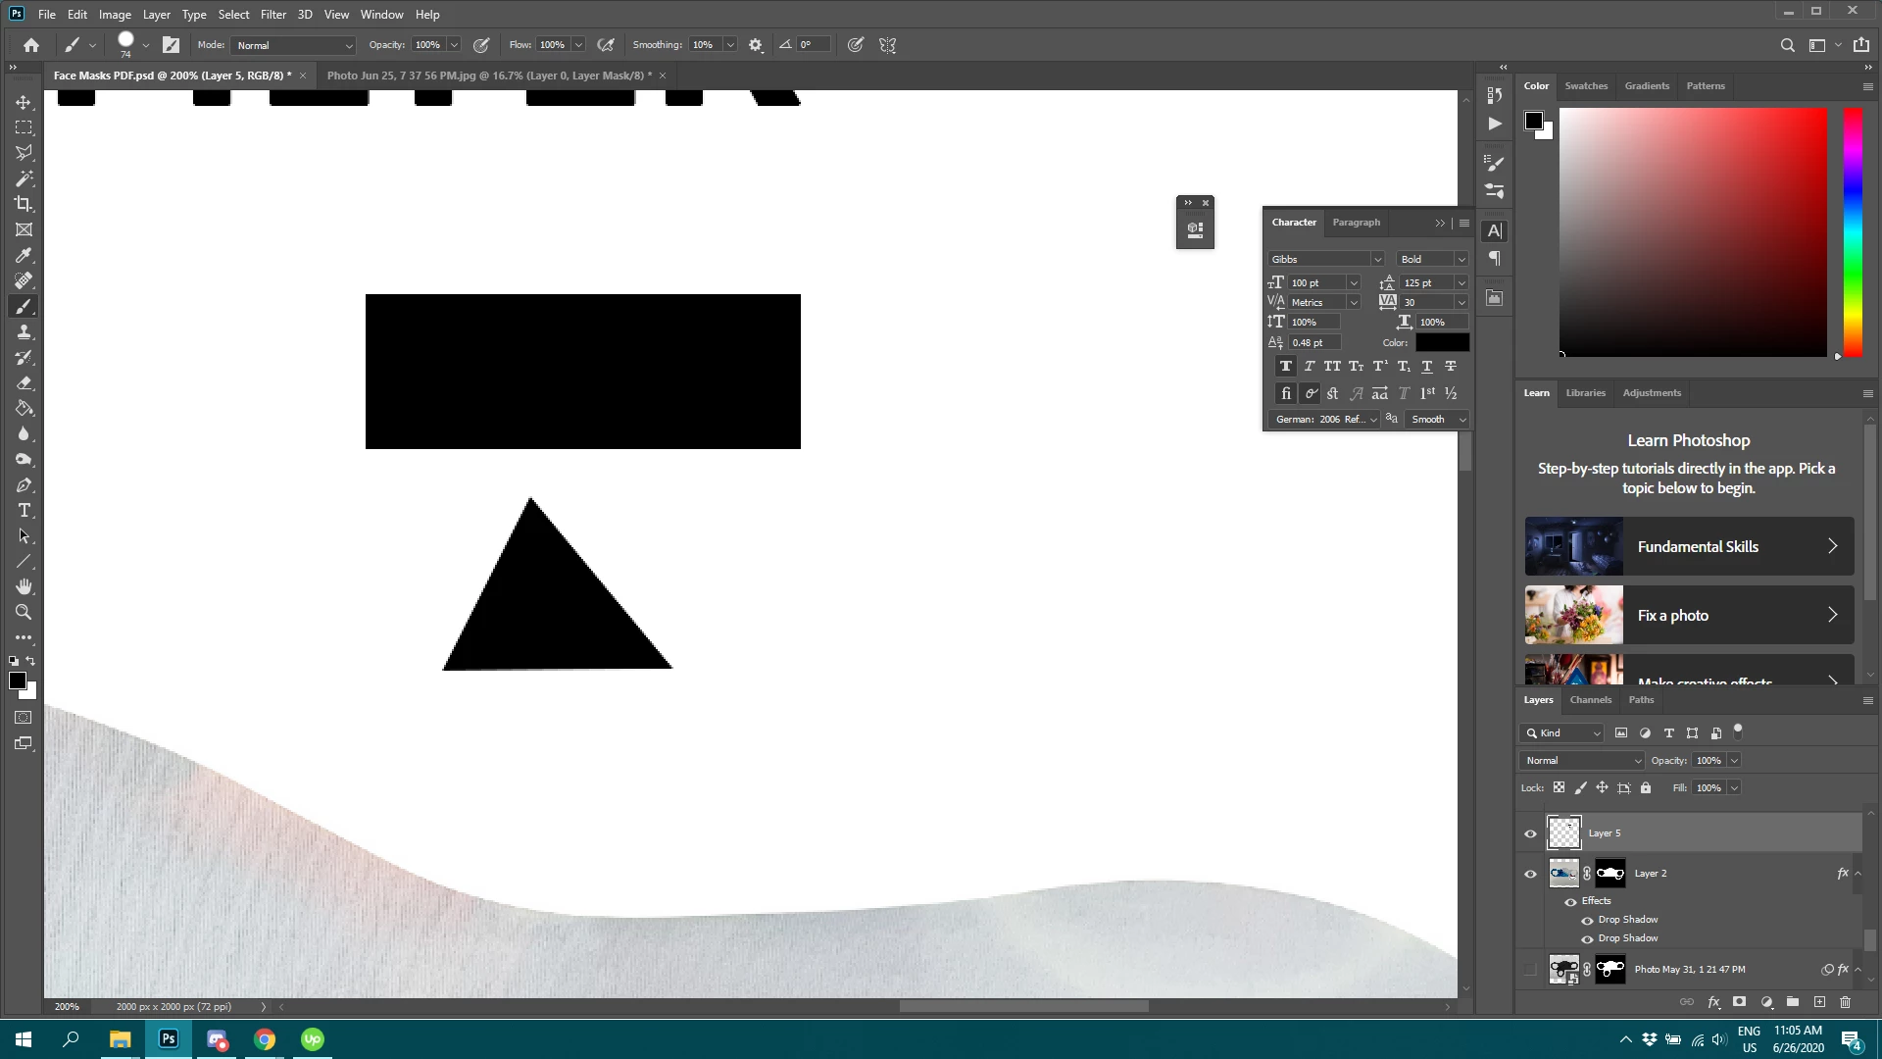1882x1059 pixels.
Task: Open the brush Mode Normal dropdown
Action: (293, 45)
